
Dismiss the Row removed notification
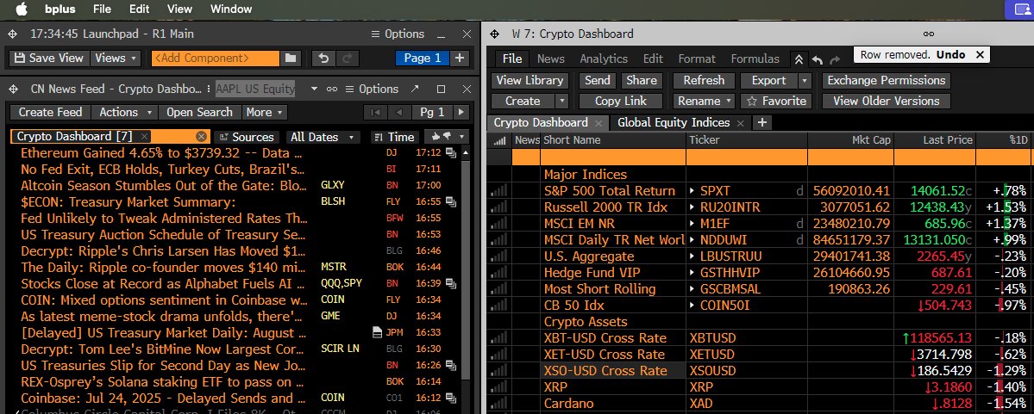tap(980, 55)
